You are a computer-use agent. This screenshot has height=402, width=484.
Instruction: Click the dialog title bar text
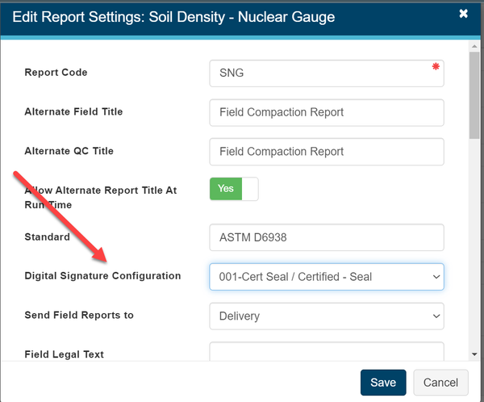coord(173,16)
